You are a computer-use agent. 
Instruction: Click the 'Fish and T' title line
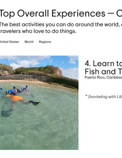pyautogui.click(x=103, y=71)
